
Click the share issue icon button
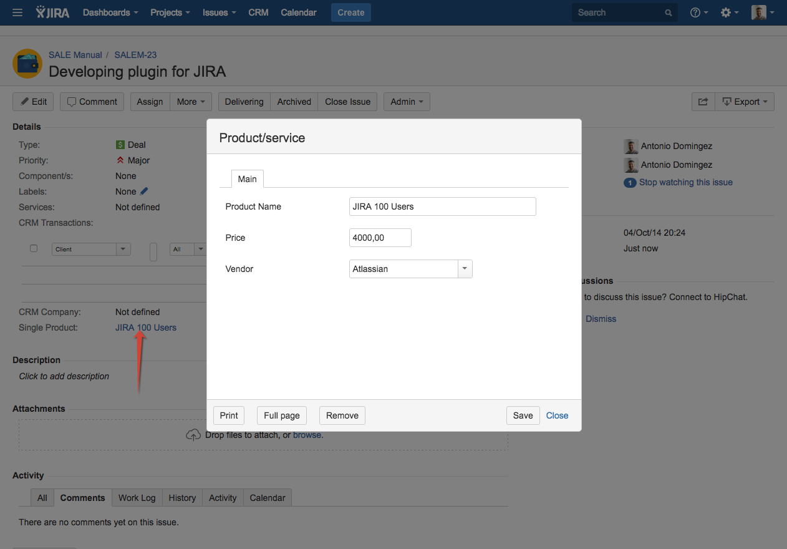(703, 102)
